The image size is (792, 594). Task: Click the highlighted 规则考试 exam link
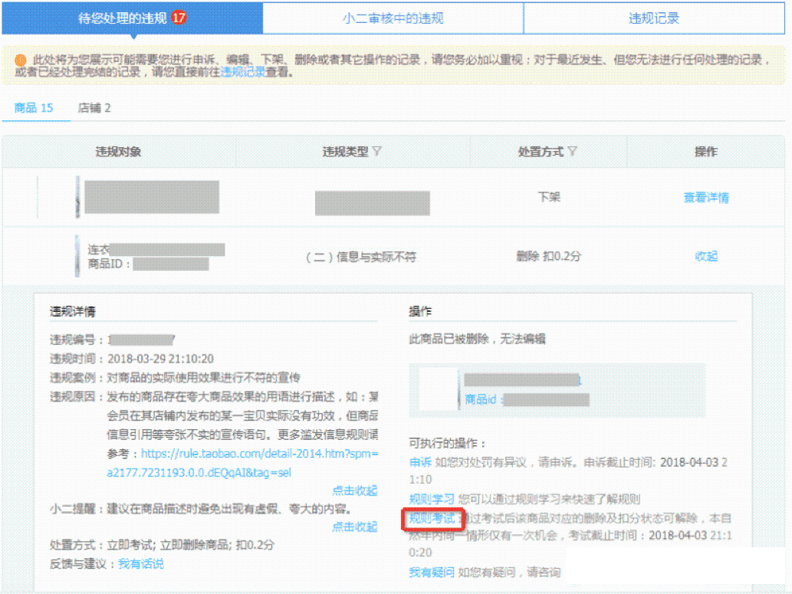tap(432, 519)
